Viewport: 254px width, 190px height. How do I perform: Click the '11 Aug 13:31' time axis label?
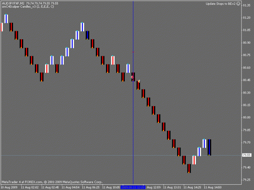[172, 188]
